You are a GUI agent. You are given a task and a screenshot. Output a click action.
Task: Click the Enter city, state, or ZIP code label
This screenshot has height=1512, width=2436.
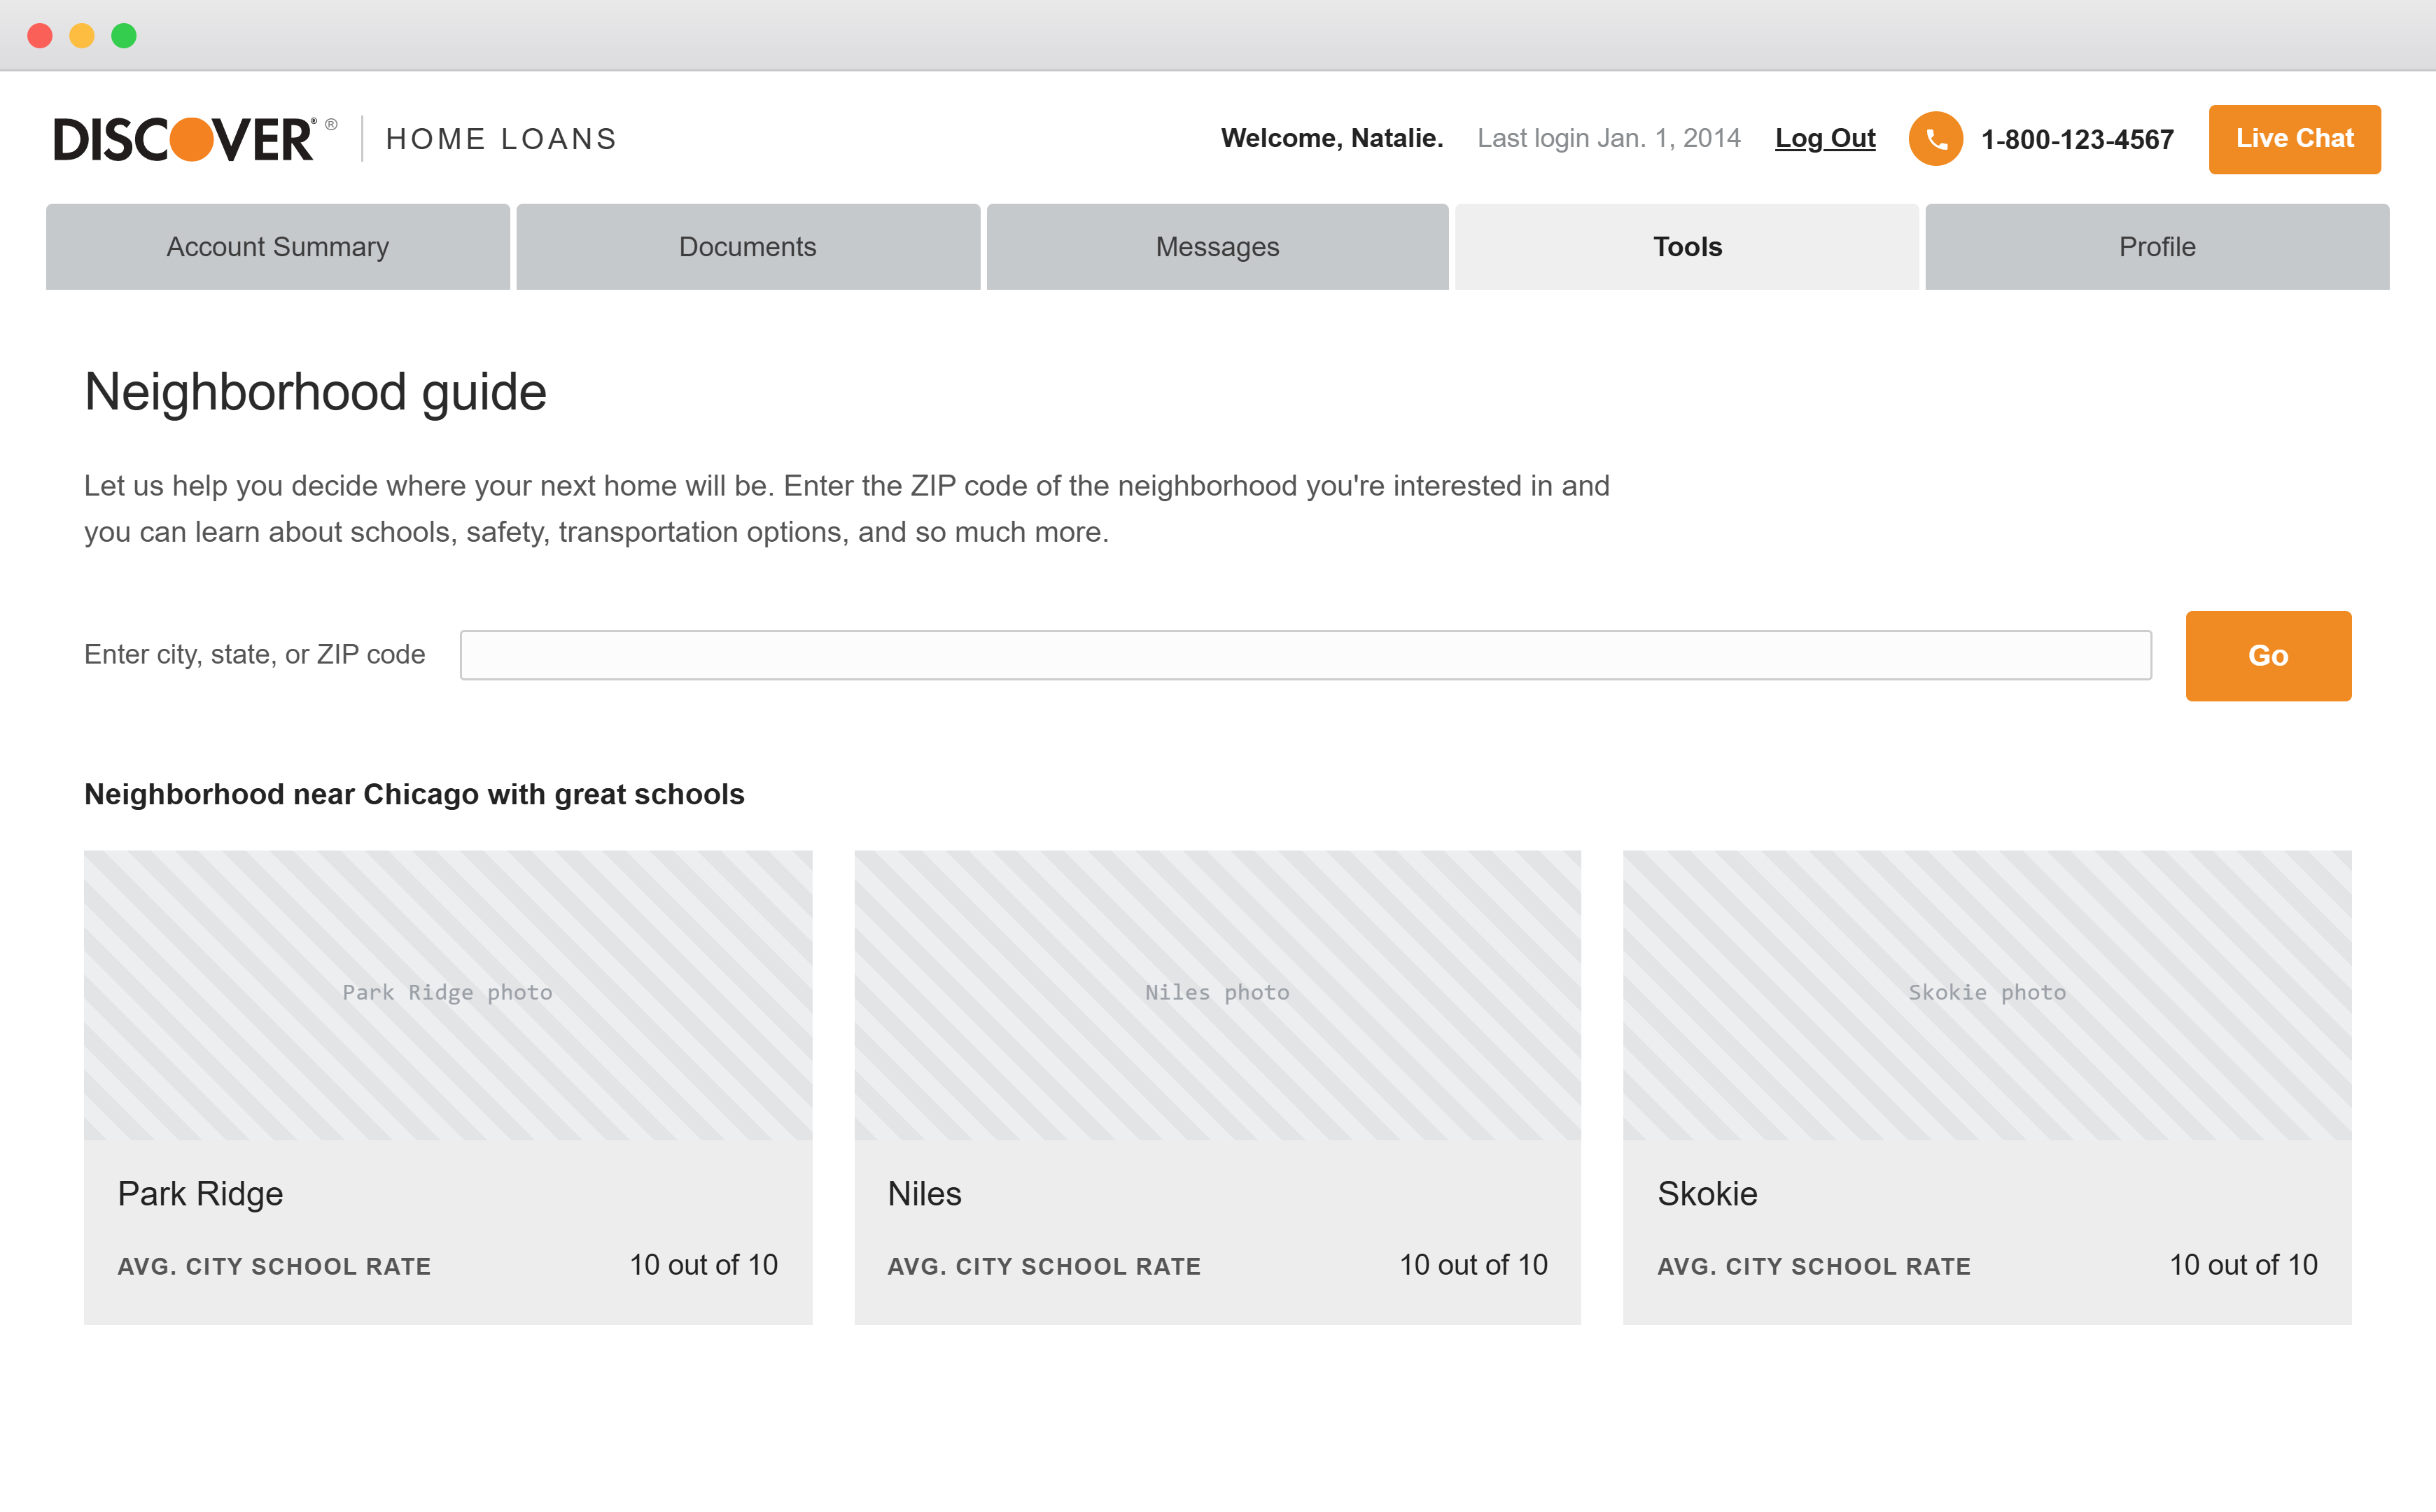(255, 655)
